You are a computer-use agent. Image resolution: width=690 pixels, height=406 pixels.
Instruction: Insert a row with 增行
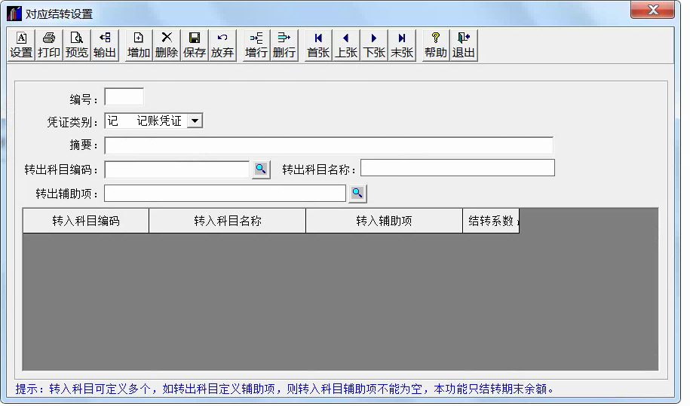(x=256, y=45)
